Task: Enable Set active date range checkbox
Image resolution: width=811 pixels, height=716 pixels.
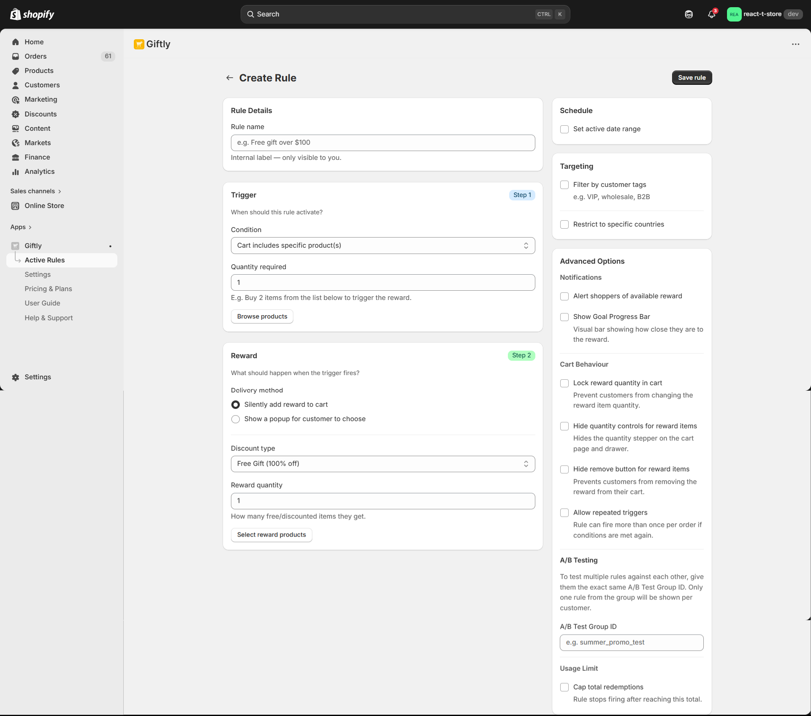Action: [x=564, y=129]
